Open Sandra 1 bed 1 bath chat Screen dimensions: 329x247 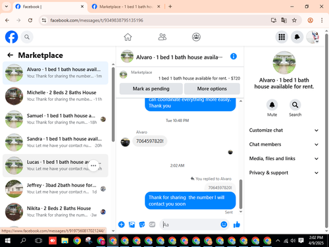pos(55,142)
